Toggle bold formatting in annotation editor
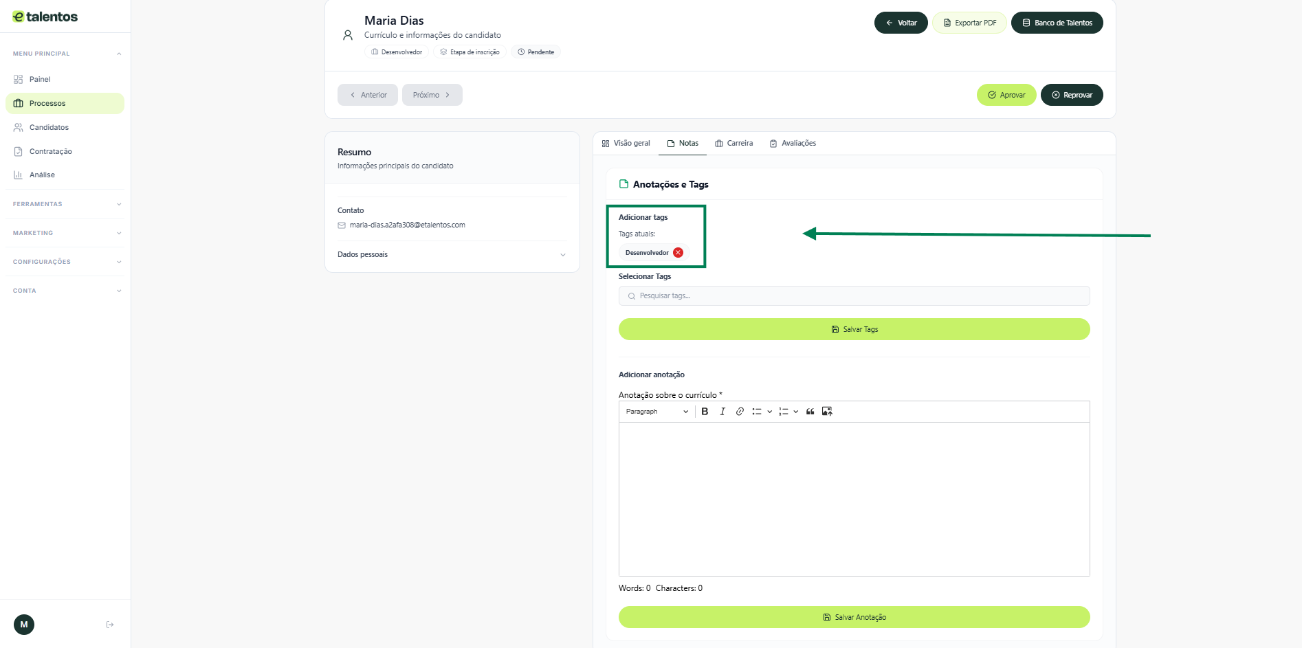Screen dimensions: 1302x648 point(705,412)
